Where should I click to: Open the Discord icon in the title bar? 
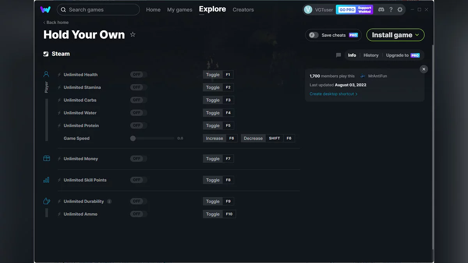[x=381, y=9]
